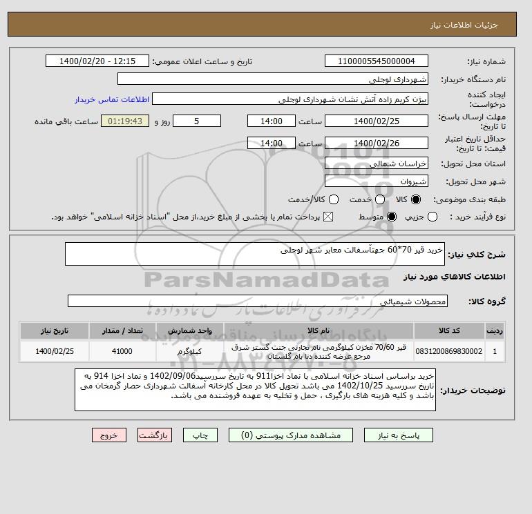Click the buyer name field شهرداری لوجلی
Screen dimensions: 532x514
(x=273, y=79)
